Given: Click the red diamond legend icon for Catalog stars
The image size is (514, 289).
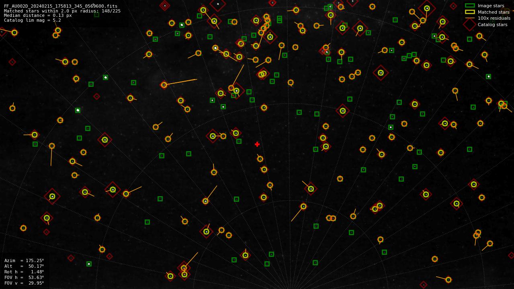Looking at the screenshot, I should point(470,25).
